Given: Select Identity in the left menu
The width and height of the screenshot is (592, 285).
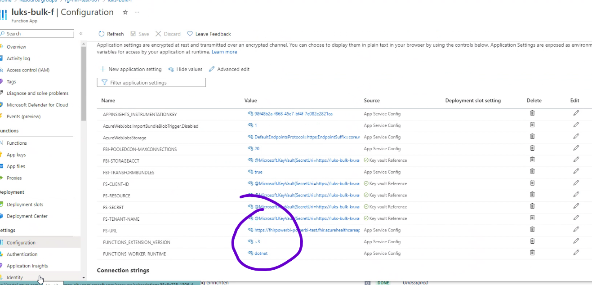Looking at the screenshot, I should tap(16, 277).
